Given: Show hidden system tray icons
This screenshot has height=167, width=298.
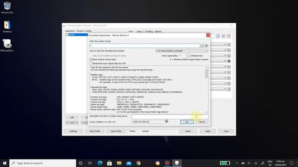Looking at the screenshot, I should point(237,163).
